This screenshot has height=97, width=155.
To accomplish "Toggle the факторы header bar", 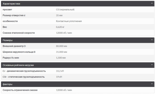I will coord(78,84).
